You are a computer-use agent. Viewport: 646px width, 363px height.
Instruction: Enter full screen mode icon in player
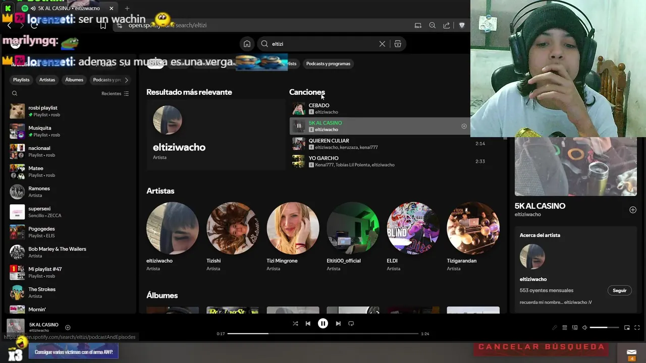coord(637,328)
